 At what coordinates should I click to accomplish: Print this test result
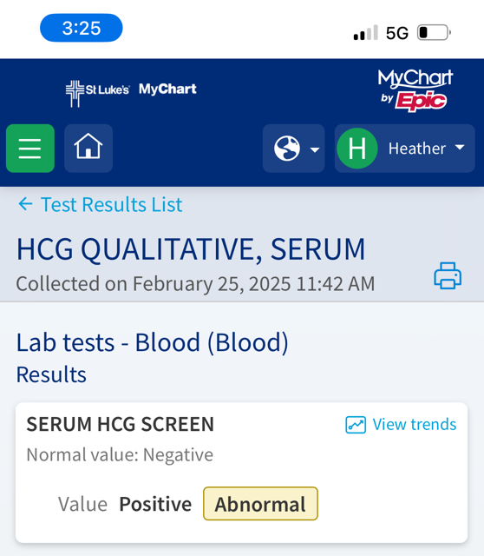coord(448,276)
